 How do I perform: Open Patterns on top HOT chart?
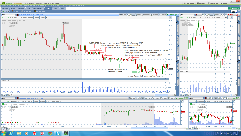coord(162,15)
